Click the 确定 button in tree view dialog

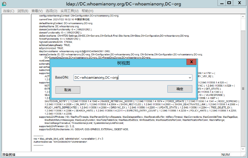coord(180,89)
